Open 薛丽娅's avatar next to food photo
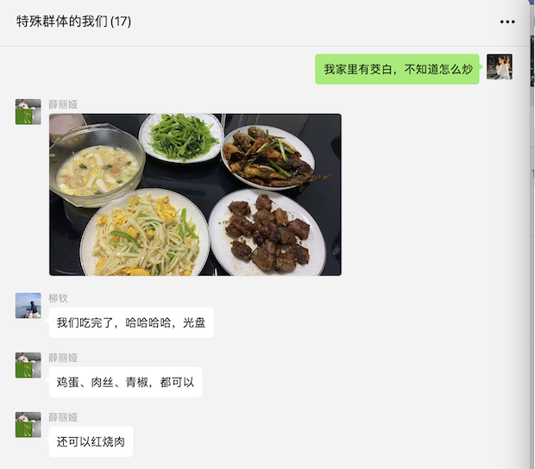The height and width of the screenshot is (469, 535). 28,112
